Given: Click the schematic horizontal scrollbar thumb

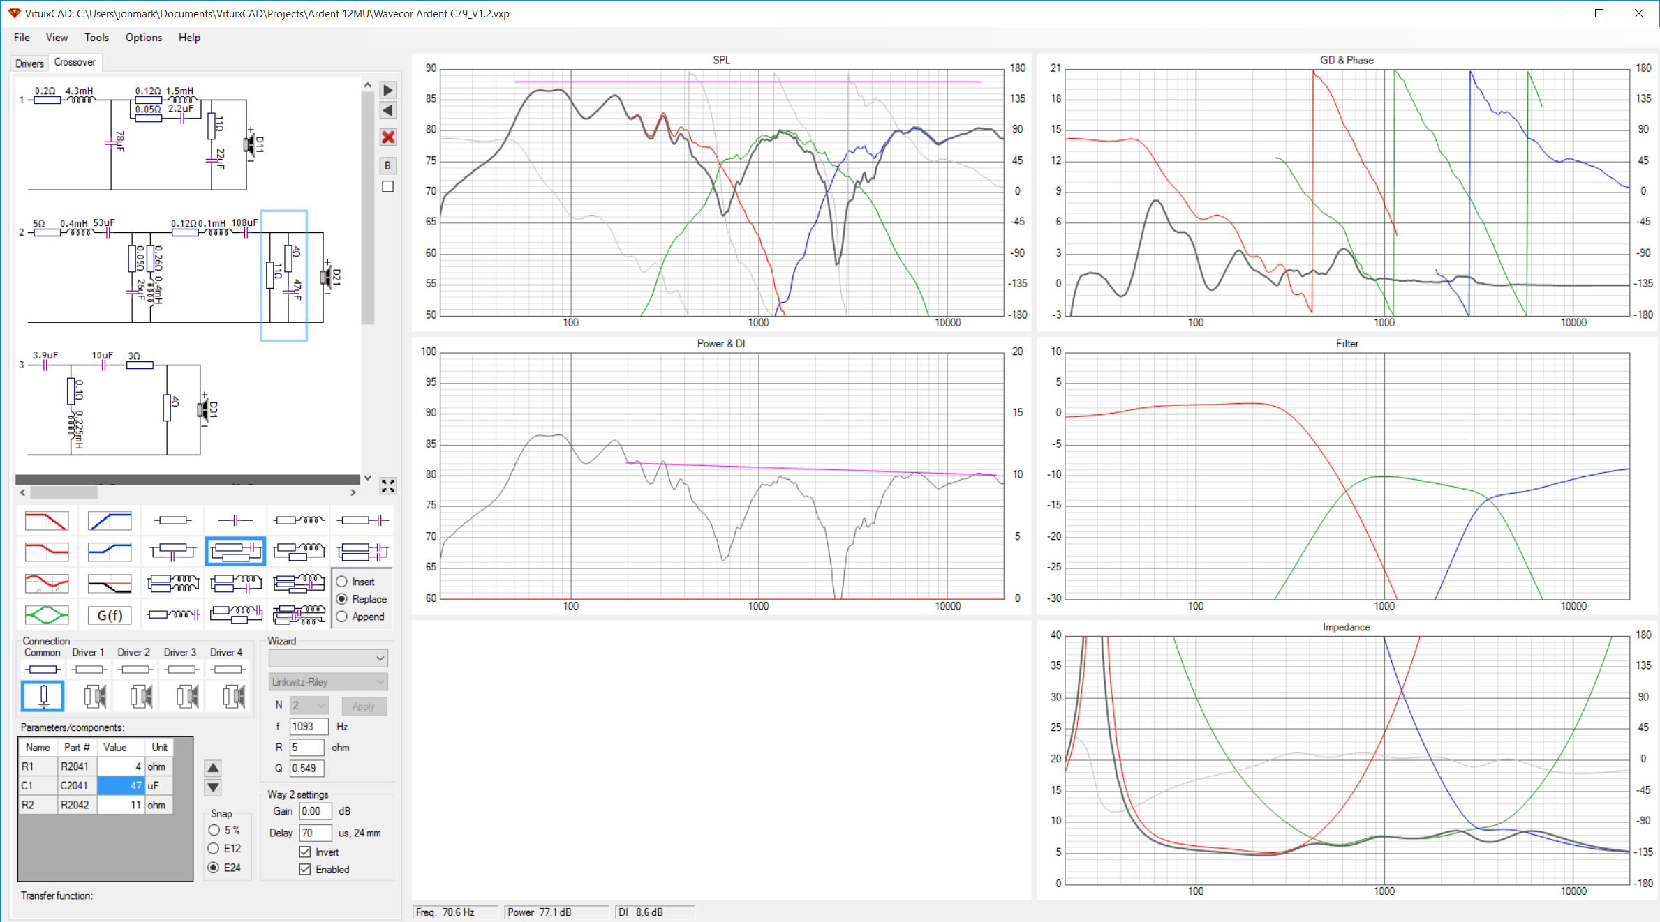Looking at the screenshot, I should [64, 492].
